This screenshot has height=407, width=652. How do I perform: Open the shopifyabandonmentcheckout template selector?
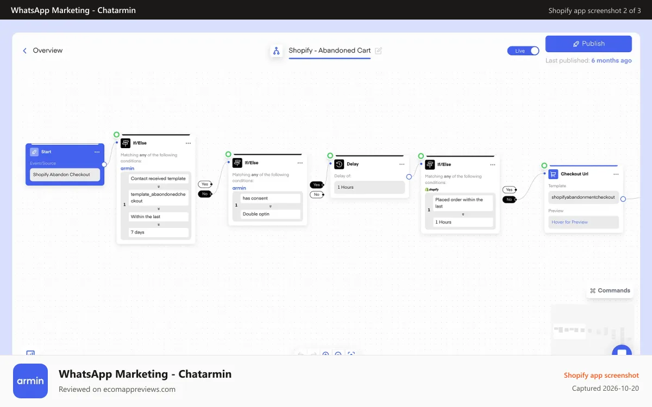coord(583,197)
